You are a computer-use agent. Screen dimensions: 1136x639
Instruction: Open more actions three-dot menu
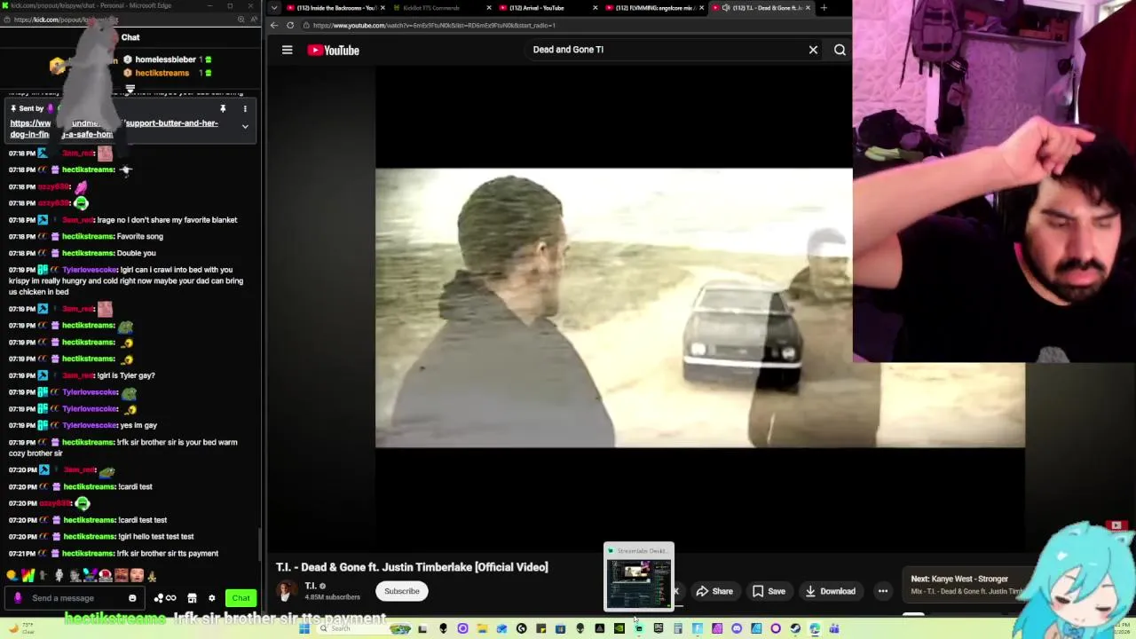point(883,591)
